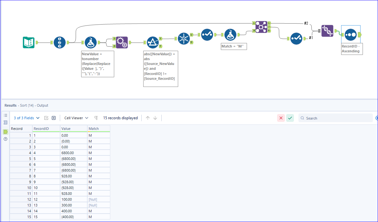Select the Select tool after the Join output
Image resolution: width=378 pixels, height=222 pixels.
(296, 38)
